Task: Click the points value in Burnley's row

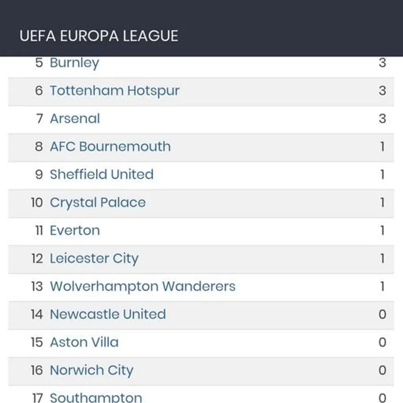Action: pyautogui.click(x=382, y=63)
